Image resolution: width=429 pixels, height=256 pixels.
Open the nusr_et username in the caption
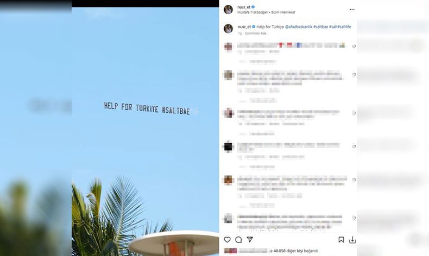[x=244, y=27]
